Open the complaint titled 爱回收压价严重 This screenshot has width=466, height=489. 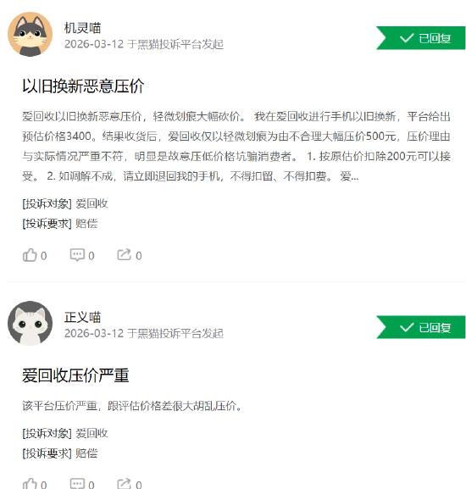click(x=75, y=375)
